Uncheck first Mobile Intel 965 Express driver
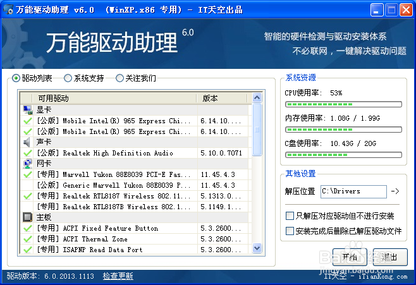The height and width of the screenshot is (285, 416). click(x=27, y=121)
